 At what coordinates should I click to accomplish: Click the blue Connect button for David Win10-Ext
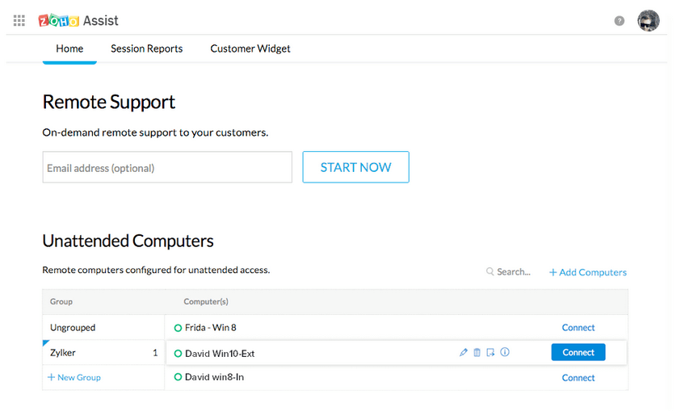[578, 353]
